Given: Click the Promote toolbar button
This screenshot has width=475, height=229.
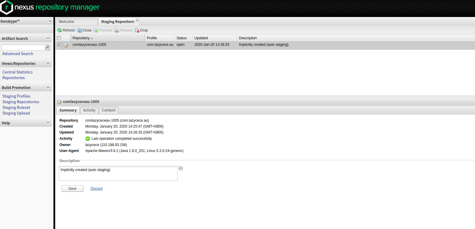Looking at the screenshot, I should click(x=103, y=30).
